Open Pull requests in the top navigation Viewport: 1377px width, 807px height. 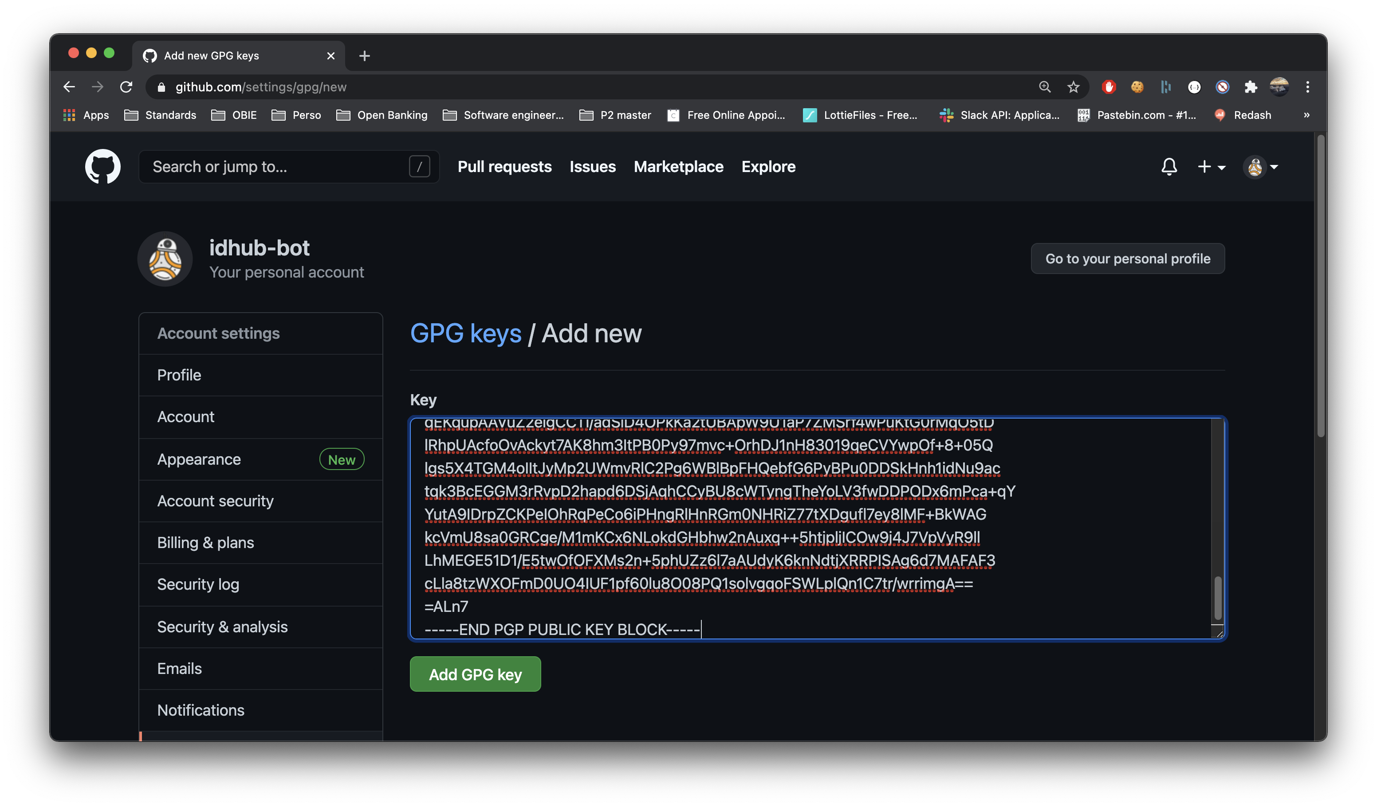click(504, 167)
